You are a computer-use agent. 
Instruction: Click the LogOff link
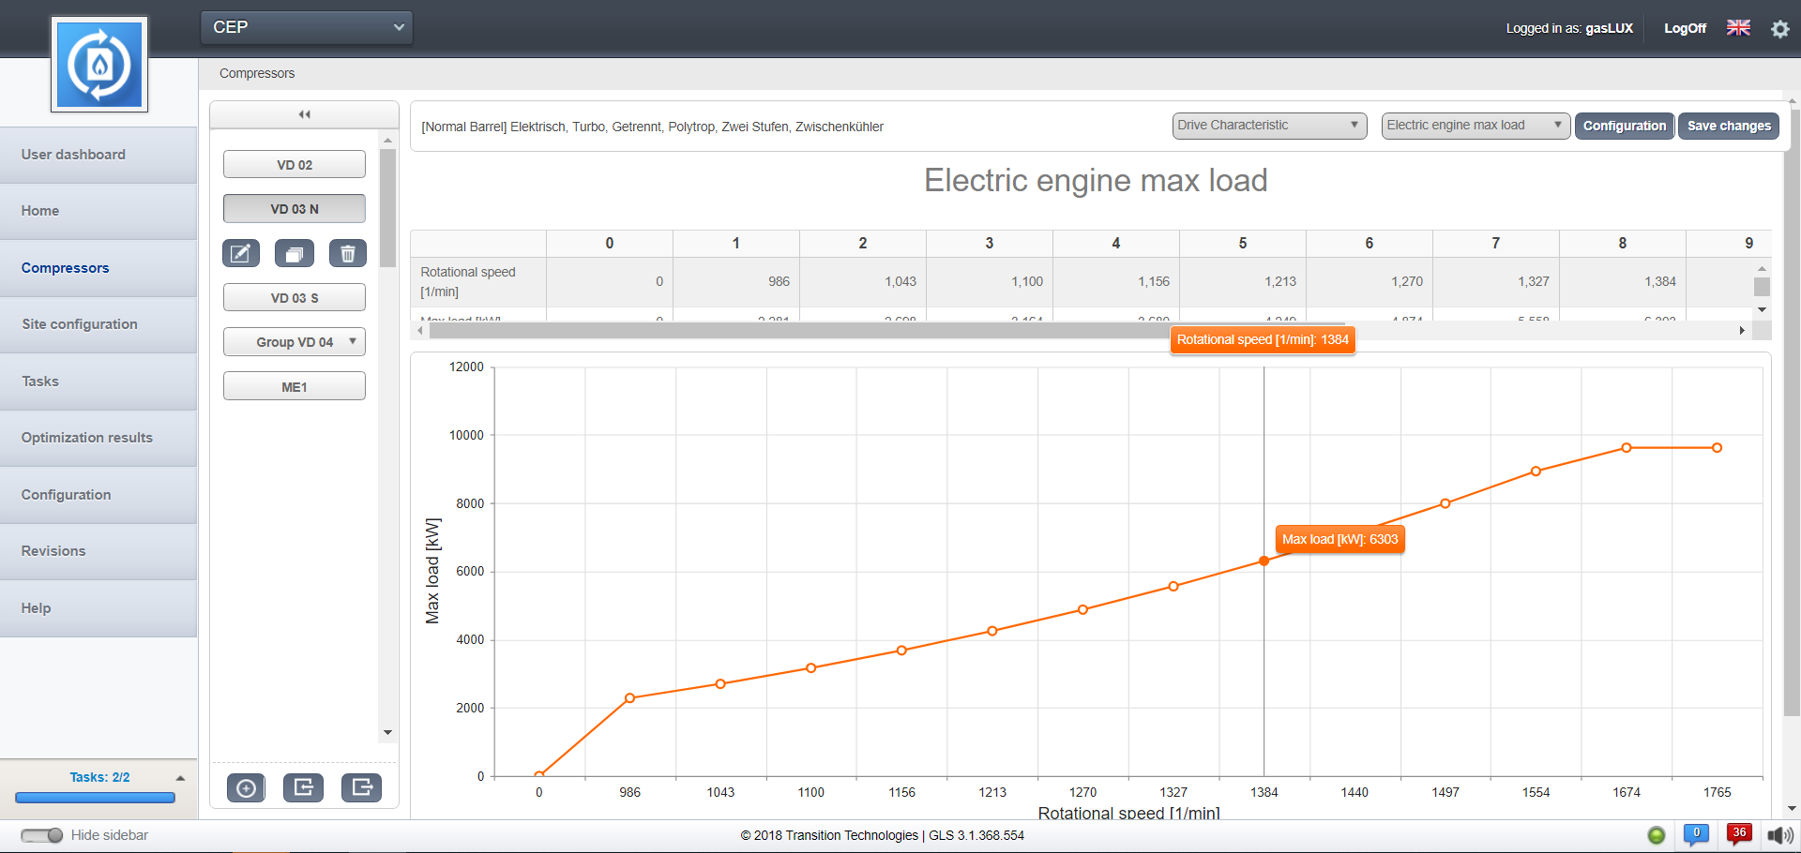(1685, 28)
